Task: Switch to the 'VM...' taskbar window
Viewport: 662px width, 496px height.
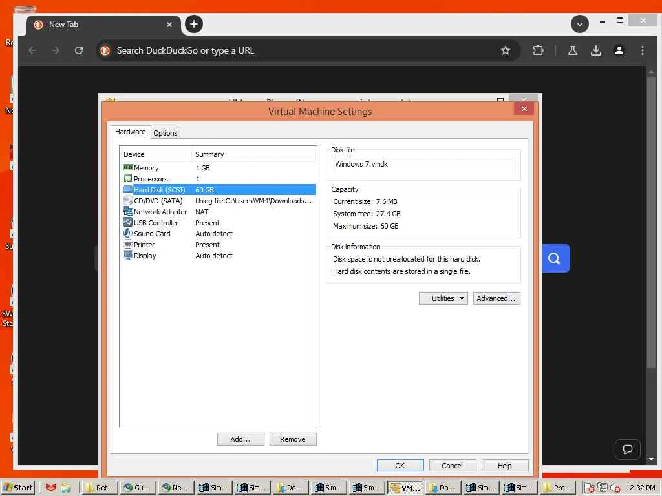Action: point(405,488)
